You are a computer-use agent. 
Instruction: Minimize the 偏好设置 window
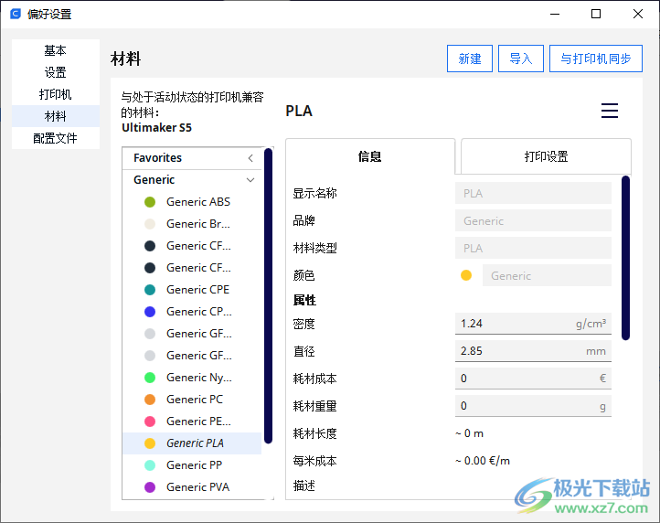tap(555, 14)
